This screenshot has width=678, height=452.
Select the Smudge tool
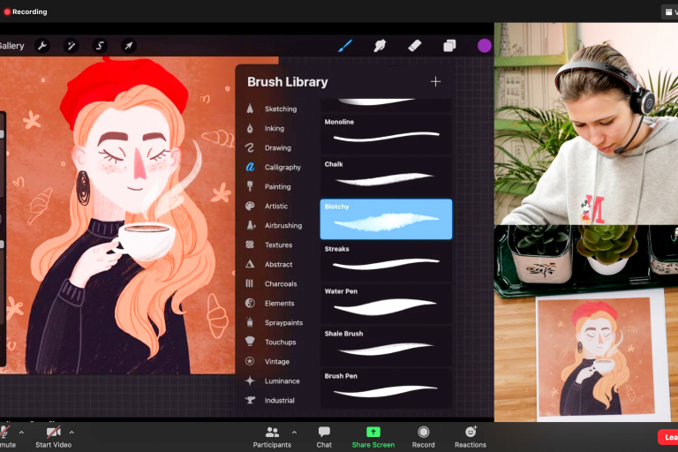380,46
